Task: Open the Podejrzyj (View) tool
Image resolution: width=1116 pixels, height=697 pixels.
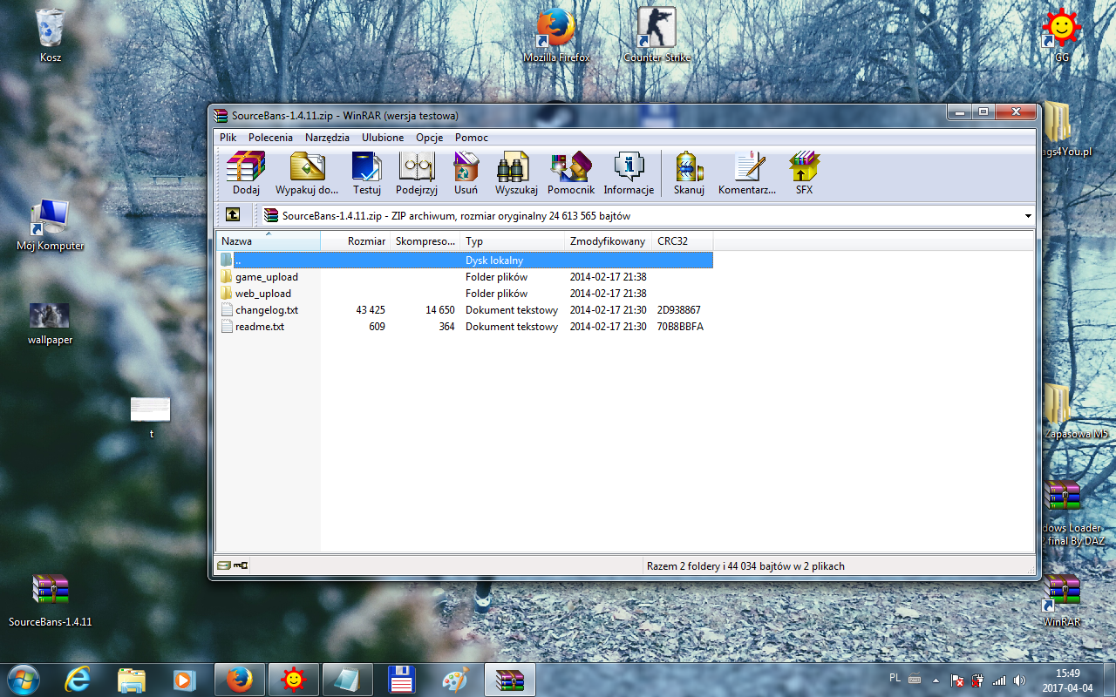Action: 416,173
